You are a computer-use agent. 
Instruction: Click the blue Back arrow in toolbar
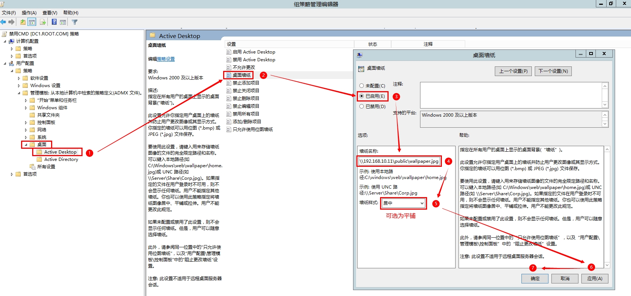point(3,22)
